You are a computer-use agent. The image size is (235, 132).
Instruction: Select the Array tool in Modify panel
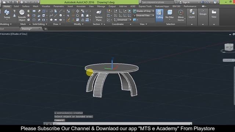(x=87, y=20)
